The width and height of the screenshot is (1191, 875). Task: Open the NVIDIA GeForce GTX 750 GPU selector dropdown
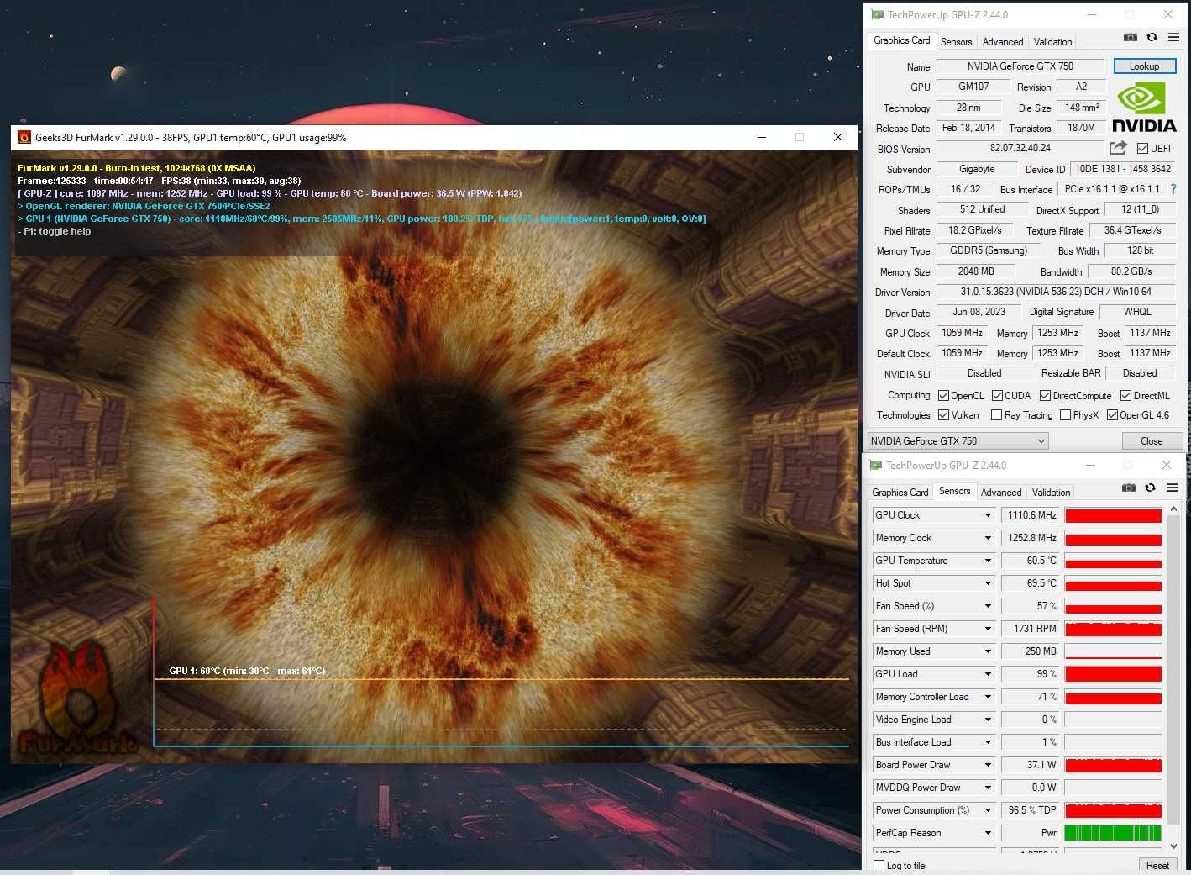pyautogui.click(x=958, y=441)
